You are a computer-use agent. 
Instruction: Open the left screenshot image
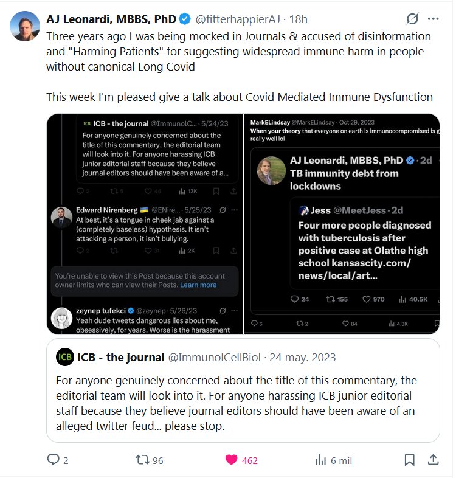click(145, 224)
